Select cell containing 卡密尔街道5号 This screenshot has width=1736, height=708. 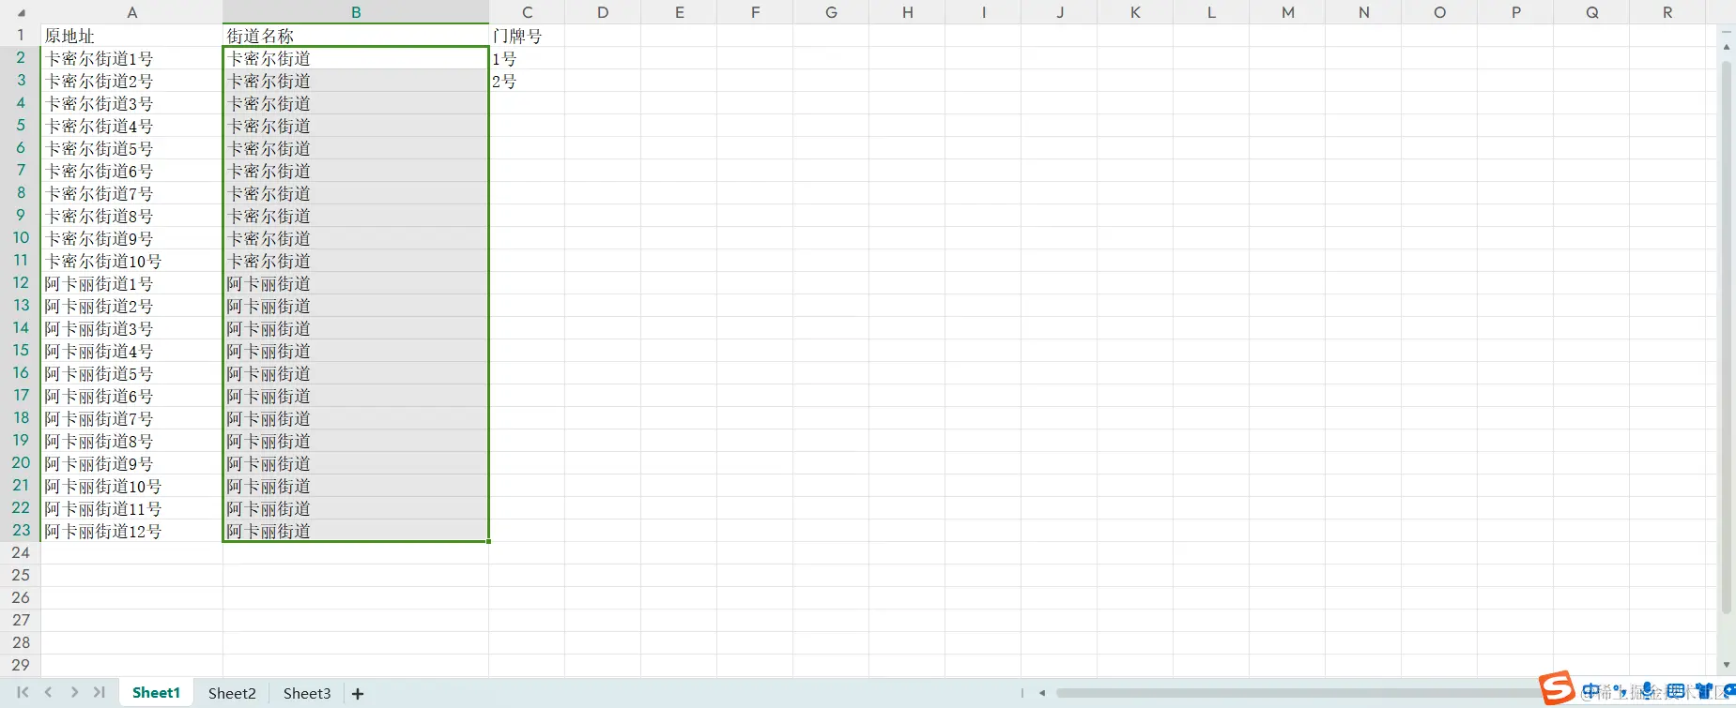click(x=132, y=148)
